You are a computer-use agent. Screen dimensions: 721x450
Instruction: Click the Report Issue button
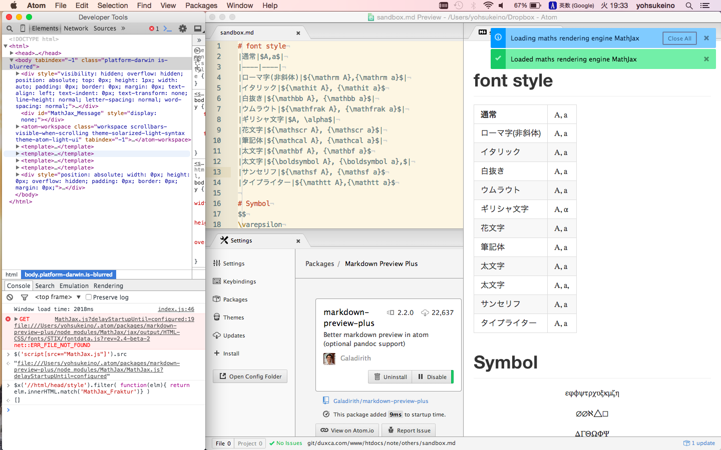click(409, 430)
